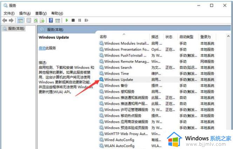Select Windows 推送通知用户服... service name

126,104
